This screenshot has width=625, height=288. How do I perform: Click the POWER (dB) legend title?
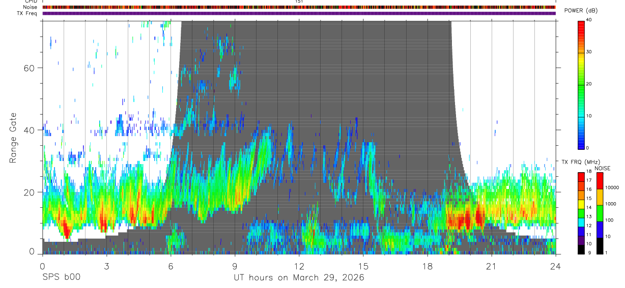pos(581,11)
